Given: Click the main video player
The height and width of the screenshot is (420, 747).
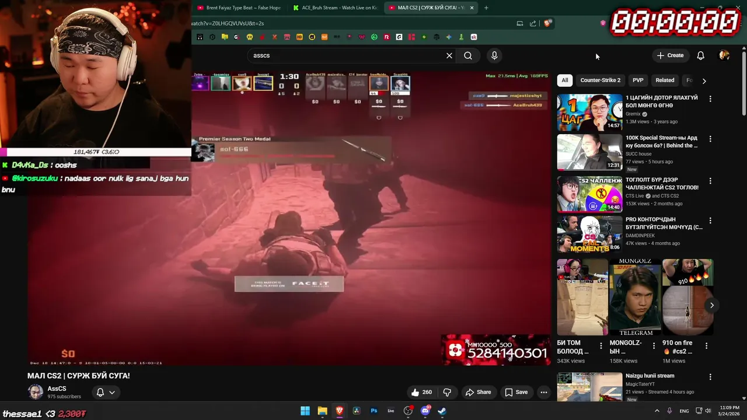Looking at the screenshot, I should tap(289, 219).
